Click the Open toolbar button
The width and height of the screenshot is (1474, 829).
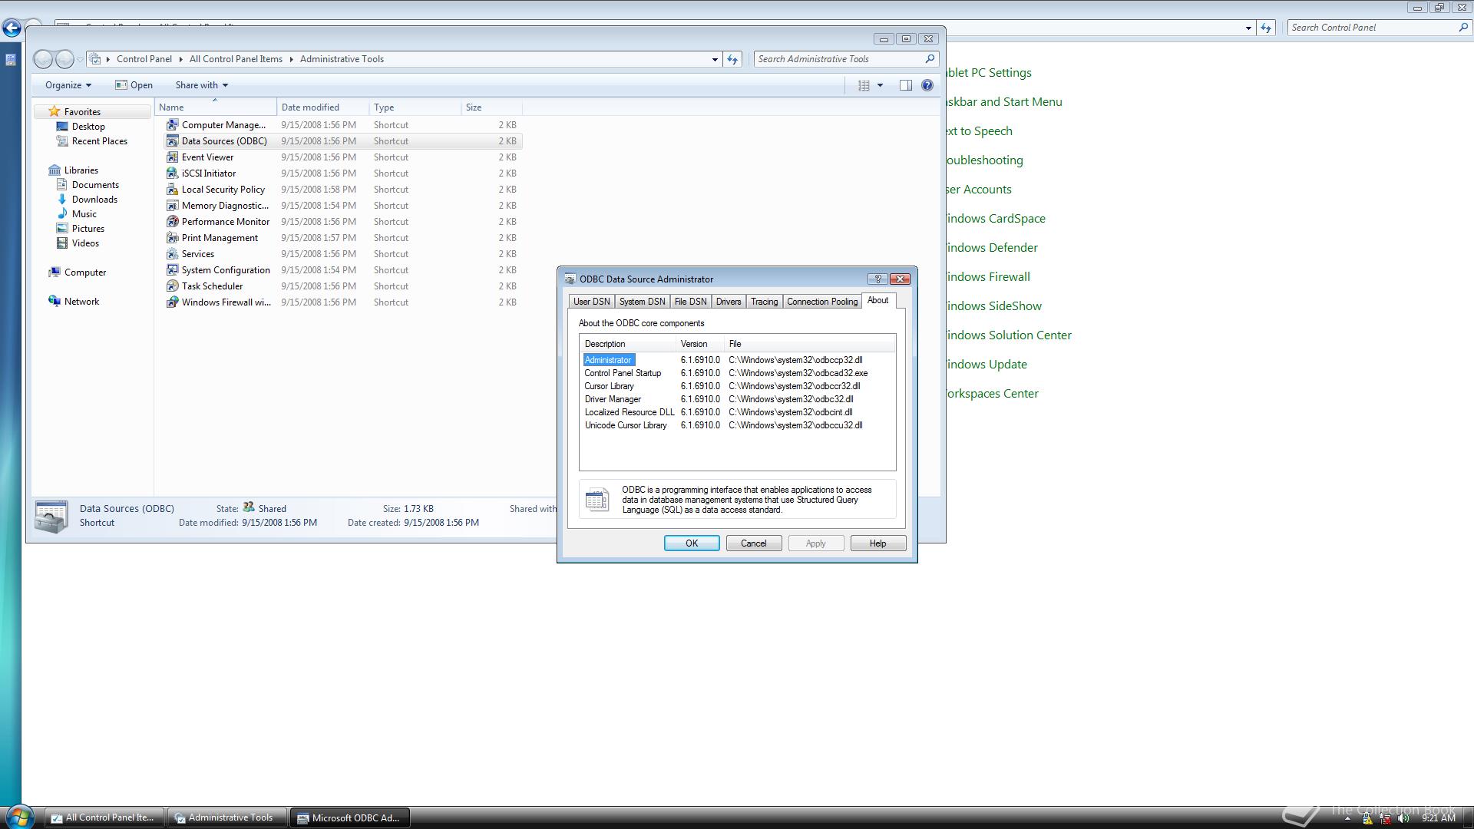point(134,85)
